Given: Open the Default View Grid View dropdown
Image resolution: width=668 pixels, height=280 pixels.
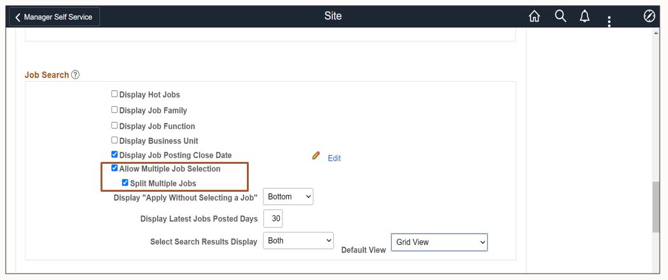Looking at the screenshot, I should [439, 242].
